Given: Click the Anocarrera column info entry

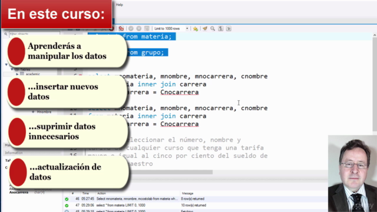Looking at the screenshot, I should click(19, 193).
